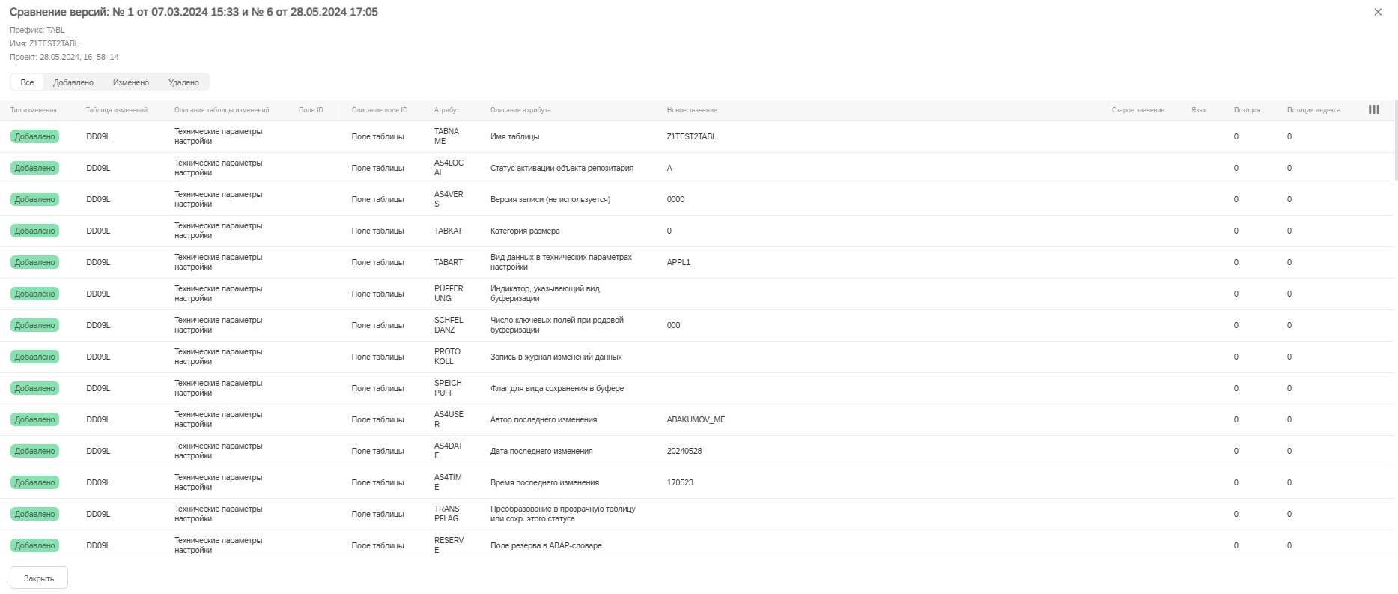Click the Таблица изменений column header
Screen dimensions: 1398x594
pyautogui.click(x=117, y=110)
